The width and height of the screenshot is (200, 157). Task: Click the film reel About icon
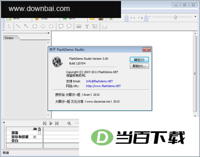57,62
